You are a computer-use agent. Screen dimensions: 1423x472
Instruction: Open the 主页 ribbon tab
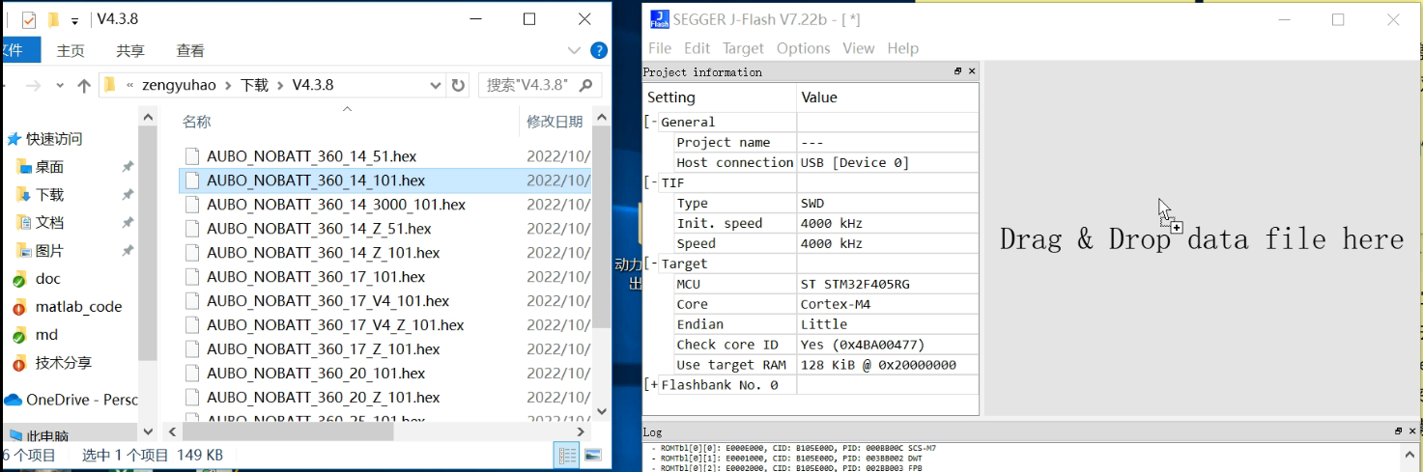(71, 50)
